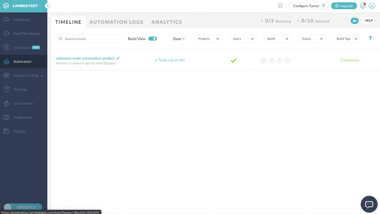This screenshot has height=214, width=380.
Task: Click the error exclamation circle icon
Action: [272, 61]
